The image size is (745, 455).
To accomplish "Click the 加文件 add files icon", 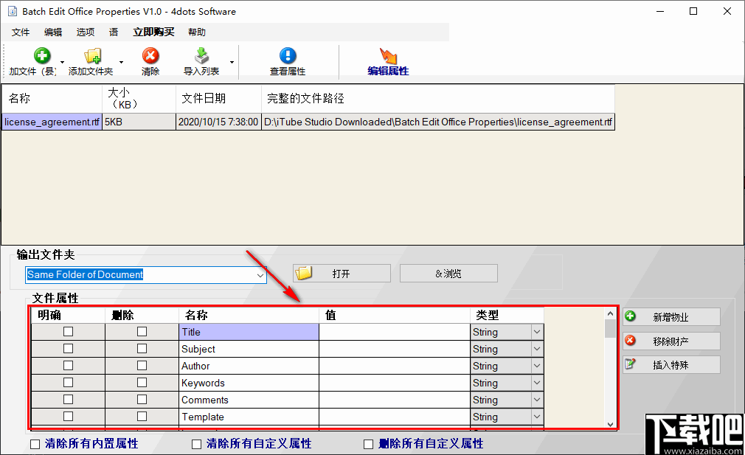I will [41, 55].
